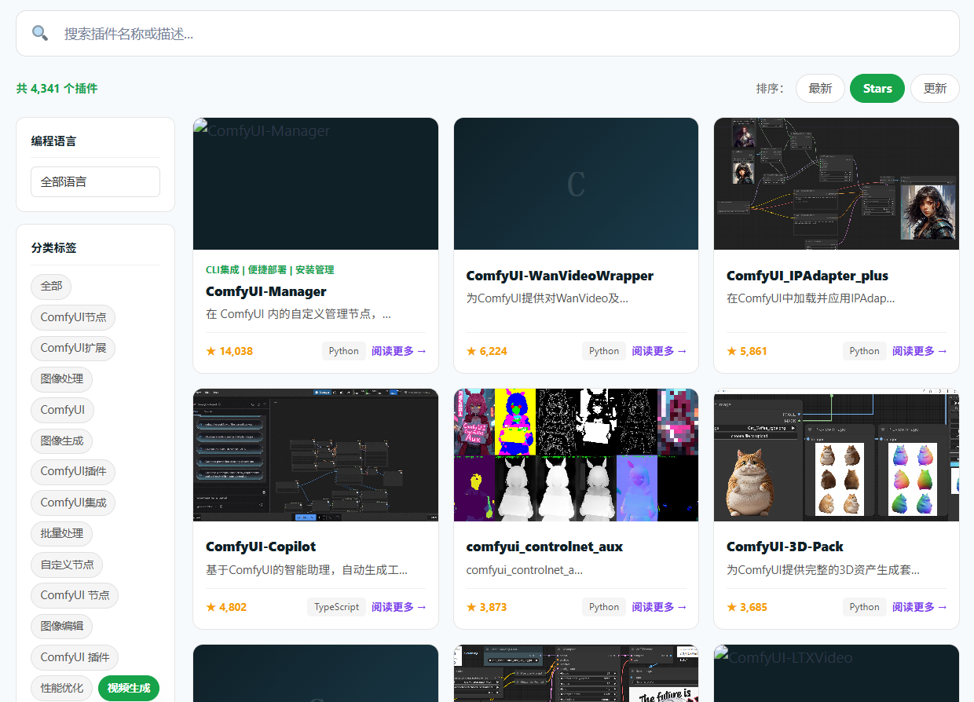This screenshot has height=702, width=974.
Task: Select the 全部 category tag
Action: click(51, 286)
